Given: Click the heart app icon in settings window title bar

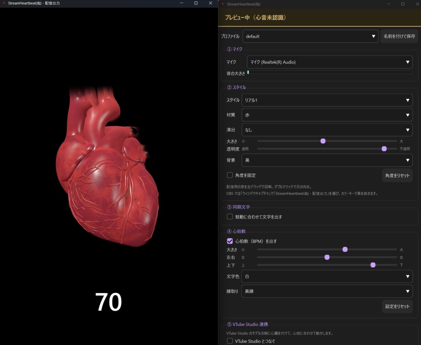Looking at the screenshot, I should click(222, 4).
